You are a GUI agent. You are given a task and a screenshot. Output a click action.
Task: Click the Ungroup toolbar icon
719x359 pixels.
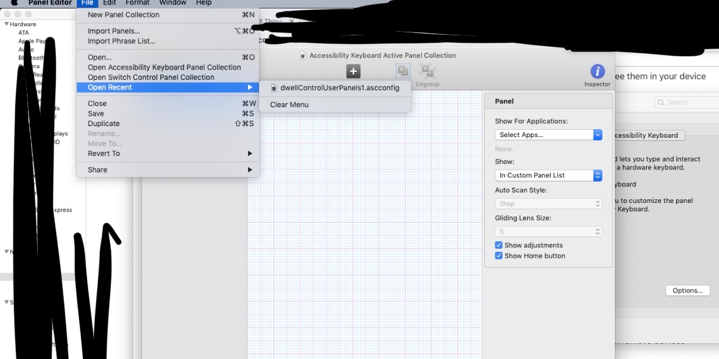pyautogui.click(x=427, y=71)
